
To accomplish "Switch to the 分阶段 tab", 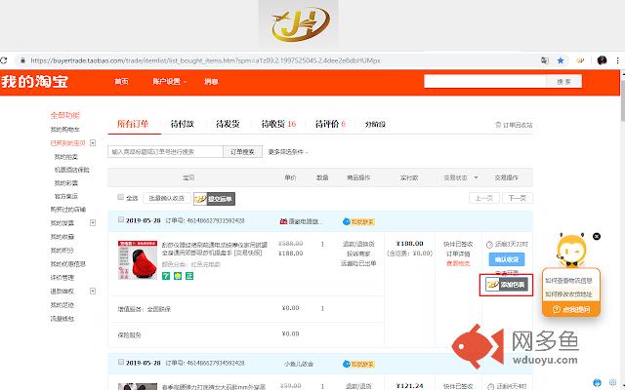I will point(375,124).
